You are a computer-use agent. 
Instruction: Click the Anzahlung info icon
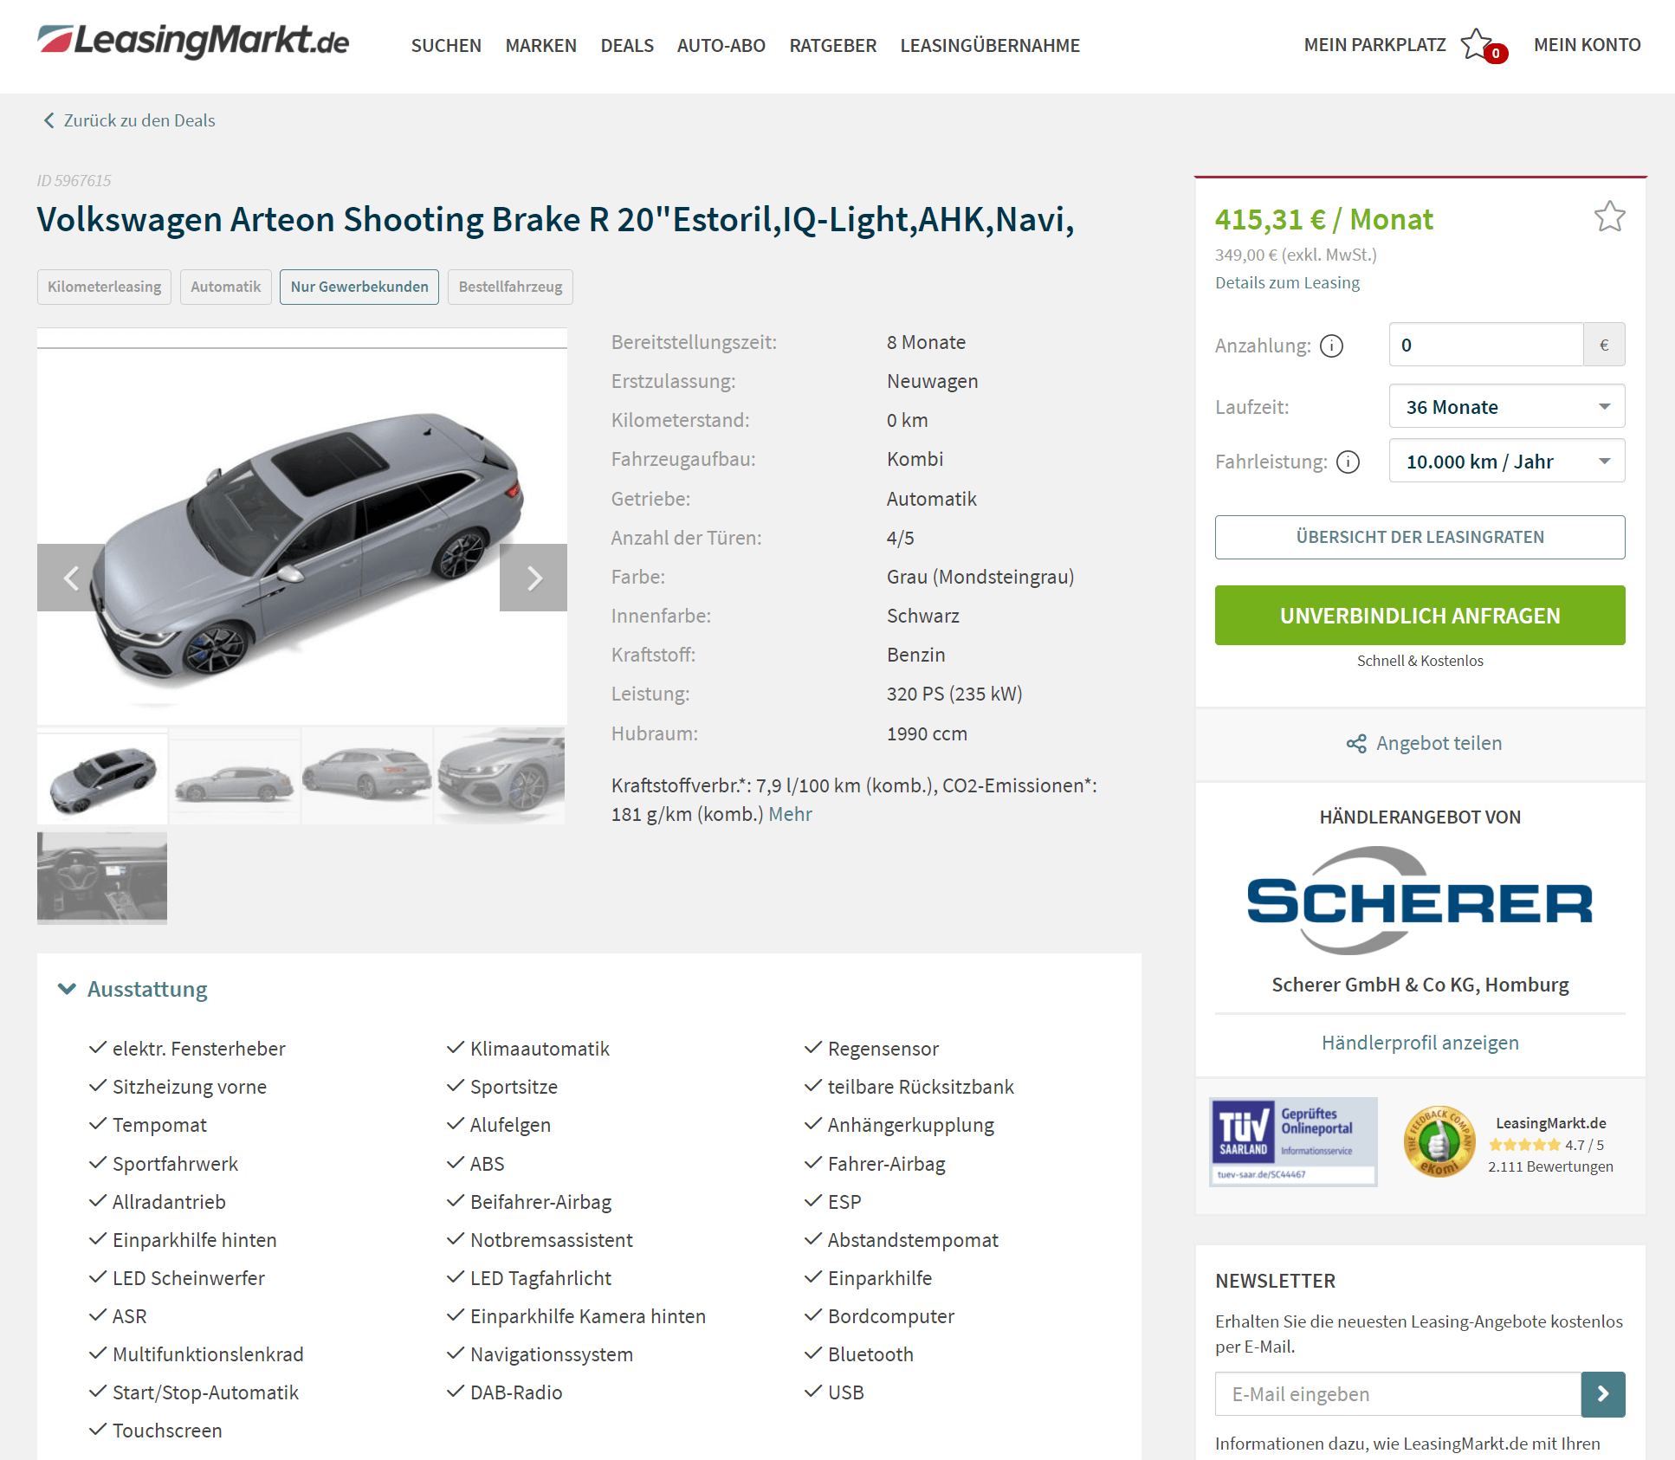click(1331, 346)
